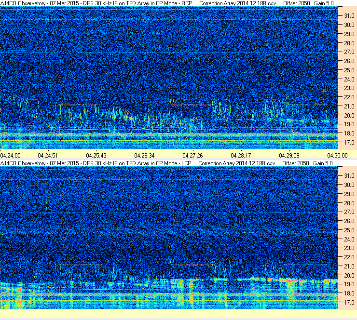Select the 04:28:17 time axis label
This screenshot has height=320, width=357.
pyautogui.click(x=241, y=156)
